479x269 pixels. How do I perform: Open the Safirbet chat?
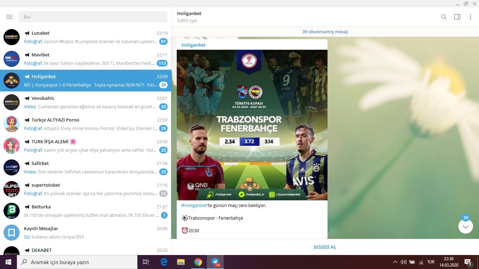tap(86, 167)
